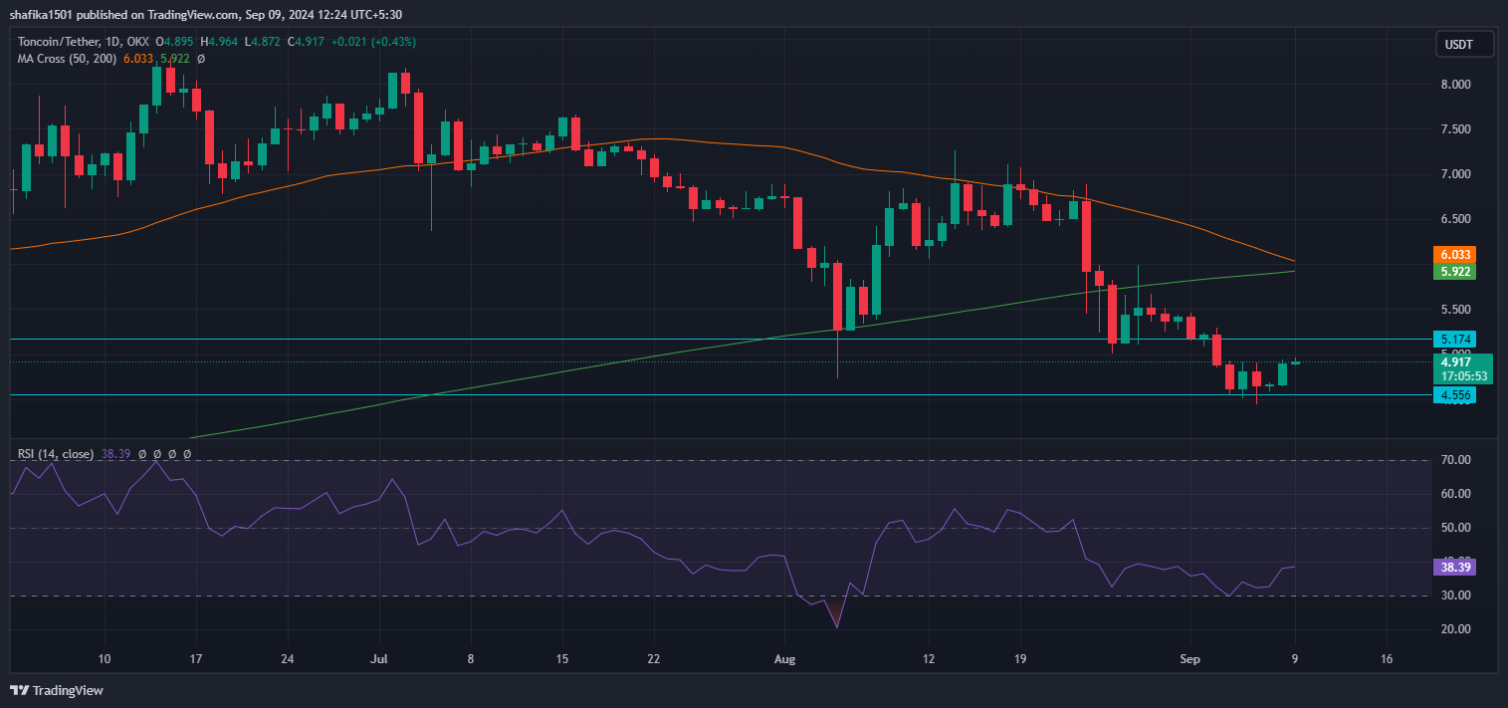This screenshot has width=1508, height=708.
Task: Open symbol search by clicking Toncoin/Tether
Action: pyautogui.click(x=62, y=42)
